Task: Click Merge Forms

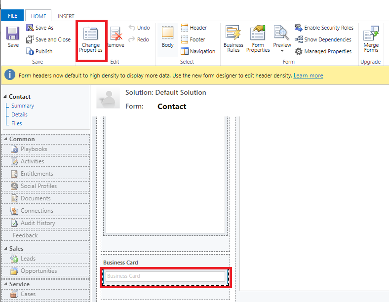Action: [x=371, y=38]
